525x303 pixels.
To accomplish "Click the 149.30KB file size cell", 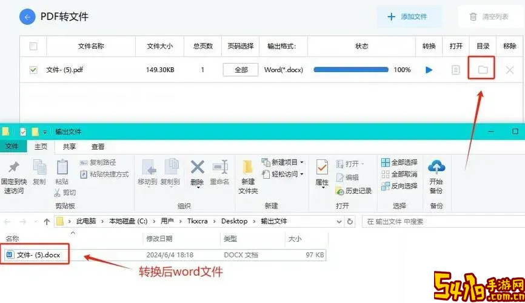I will coord(160,70).
